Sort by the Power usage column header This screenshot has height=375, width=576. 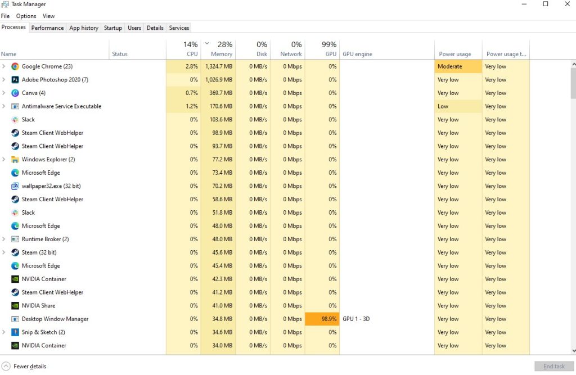click(458, 49)
